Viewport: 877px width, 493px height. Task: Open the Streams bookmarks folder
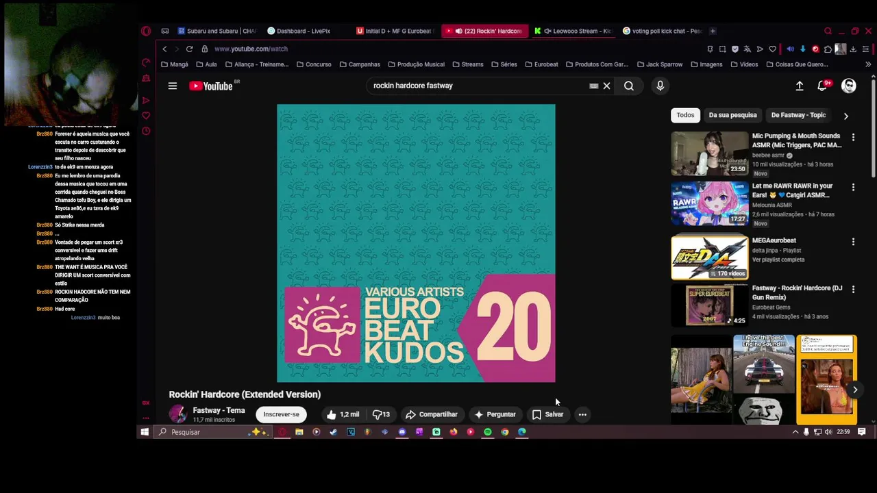pos(467,64)
